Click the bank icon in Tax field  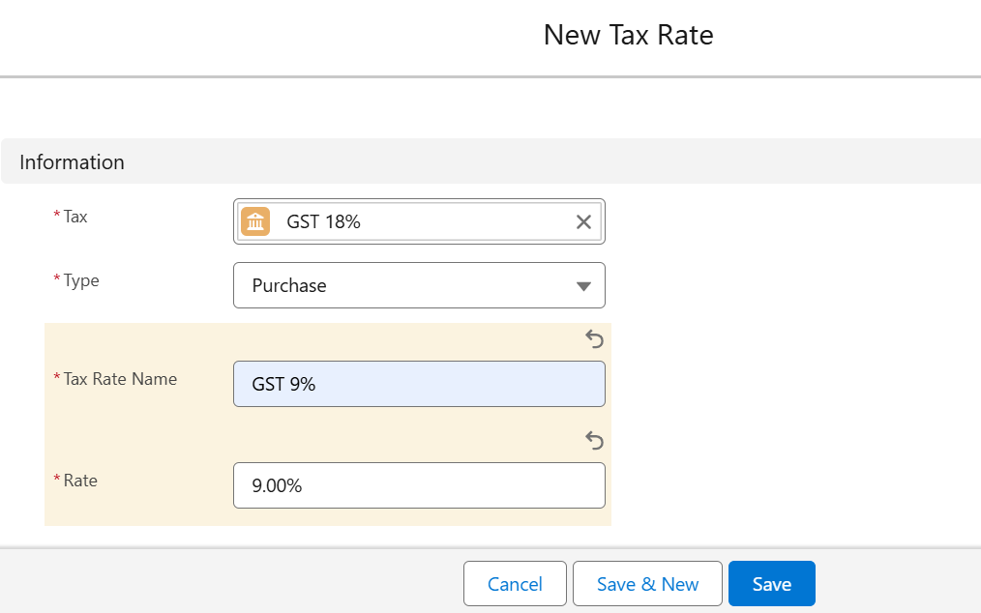255,221
